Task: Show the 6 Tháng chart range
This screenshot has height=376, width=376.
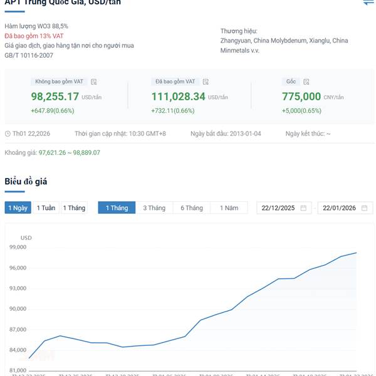Action: [192, 208]
